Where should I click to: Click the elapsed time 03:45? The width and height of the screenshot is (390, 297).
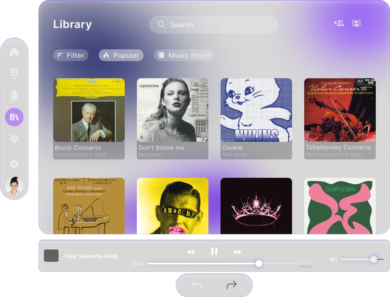click(138, 264)
